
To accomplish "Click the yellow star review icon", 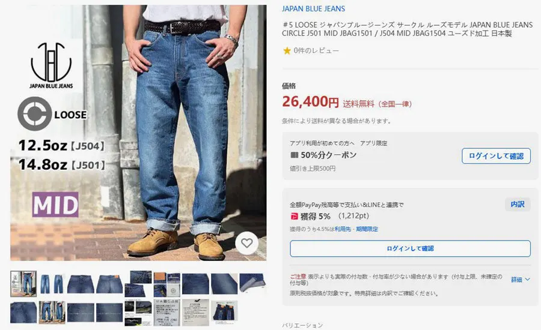I will point(287,50).
